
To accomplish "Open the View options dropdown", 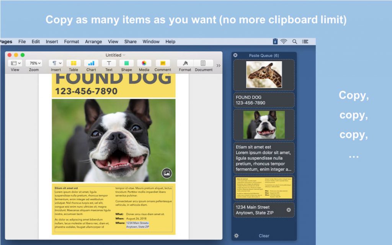I will (x=15, y=63).
